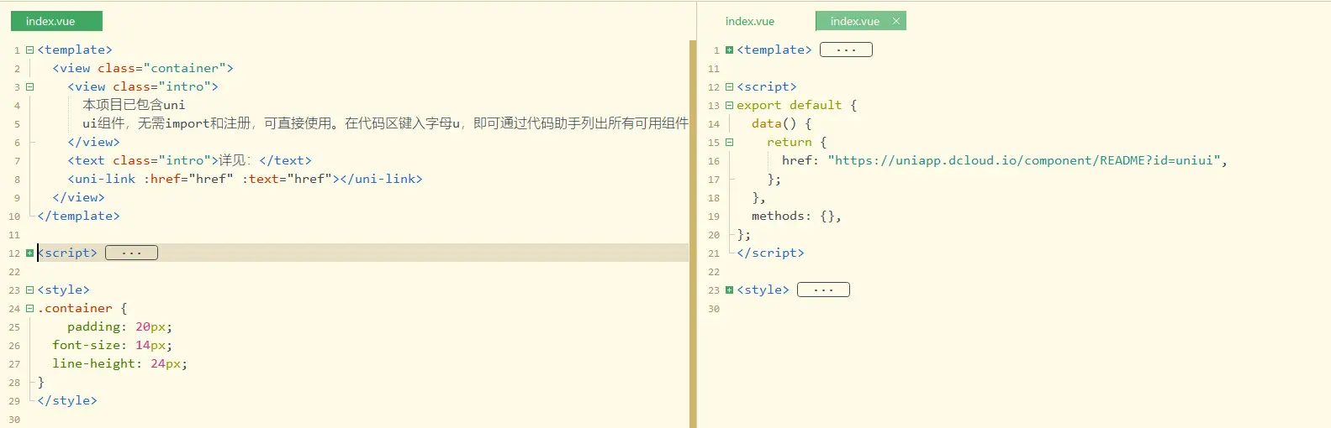Collapse the export default block fold marker
The height and width of the screenshot is (428, 1331).
click(x=729, y=105)
